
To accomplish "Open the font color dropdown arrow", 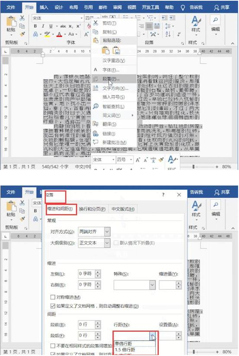I will pos(65,35).
